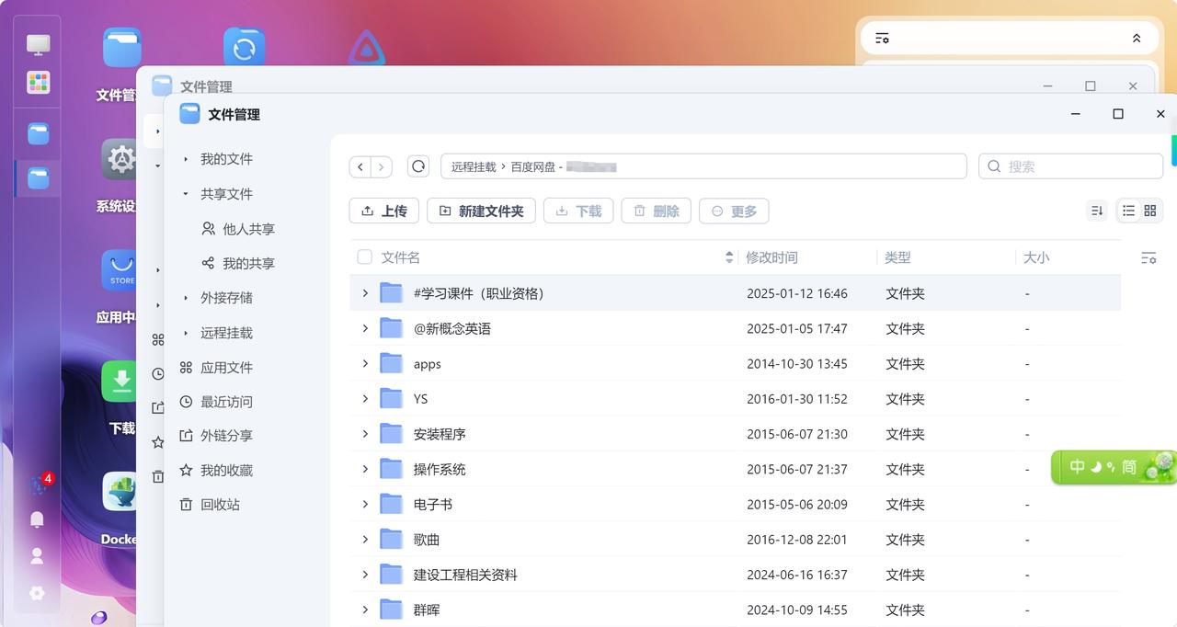Open the green 下载 desktop icon
Viewport: 1177px width, 627px height.
pyautogui.click(x=119, y=381)
